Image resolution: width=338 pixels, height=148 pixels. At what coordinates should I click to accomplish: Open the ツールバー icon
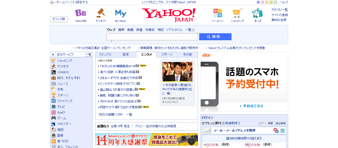(x=218, y=13)
